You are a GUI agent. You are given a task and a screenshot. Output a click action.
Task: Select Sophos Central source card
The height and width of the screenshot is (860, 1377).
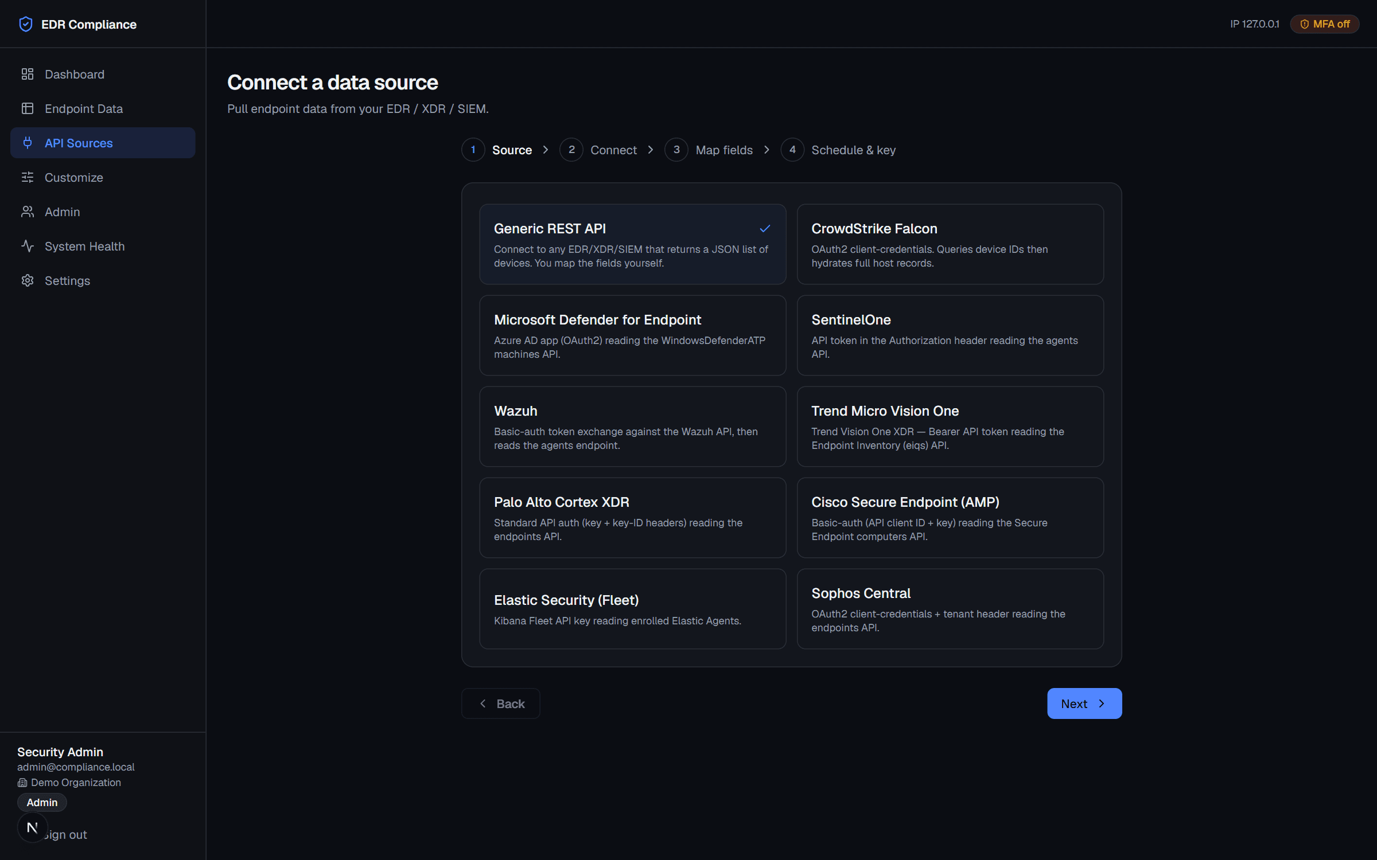pyautogui.click(x=950, y=609)
